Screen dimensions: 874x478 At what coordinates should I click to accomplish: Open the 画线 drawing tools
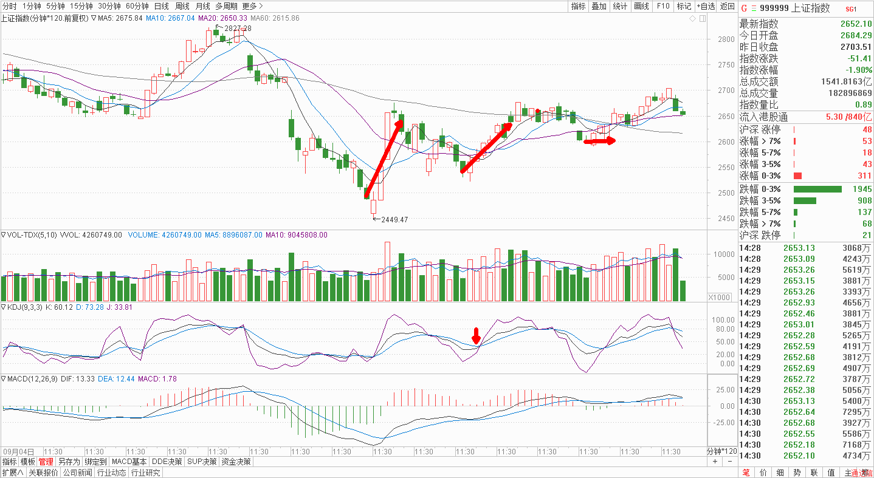(x=641, y=6)
